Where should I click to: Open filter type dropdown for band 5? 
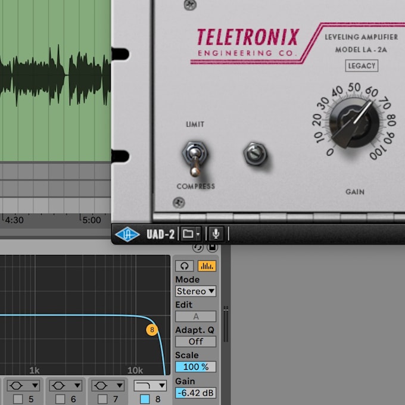36,385
